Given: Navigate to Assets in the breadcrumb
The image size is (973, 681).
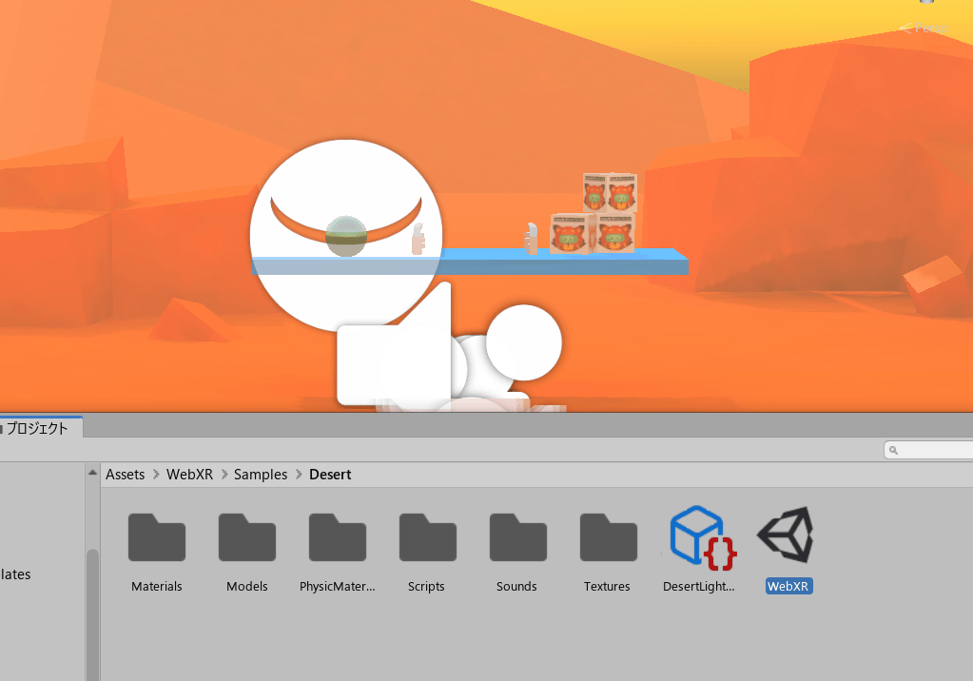Looking at the screenshot, I should (x=126, y=475).
